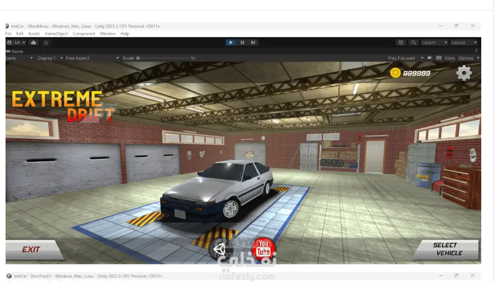Select the Game view tab
This screenshot has width=494, height=282.
14,52
